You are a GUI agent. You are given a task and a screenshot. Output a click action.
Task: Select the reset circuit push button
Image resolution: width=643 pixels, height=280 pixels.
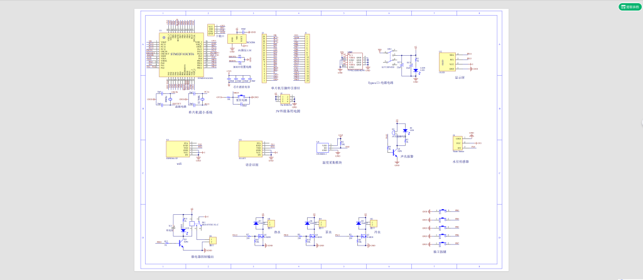tap(237, 97)
